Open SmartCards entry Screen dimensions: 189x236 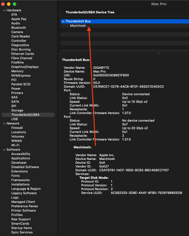(20, 224)
